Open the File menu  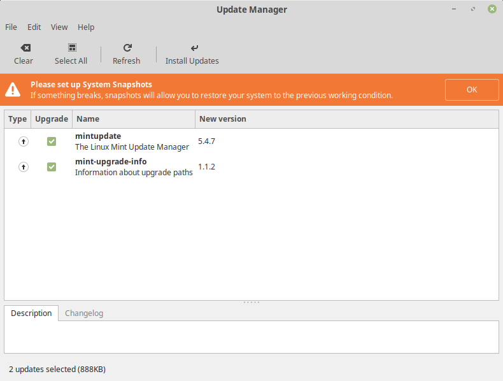(11, 27)
